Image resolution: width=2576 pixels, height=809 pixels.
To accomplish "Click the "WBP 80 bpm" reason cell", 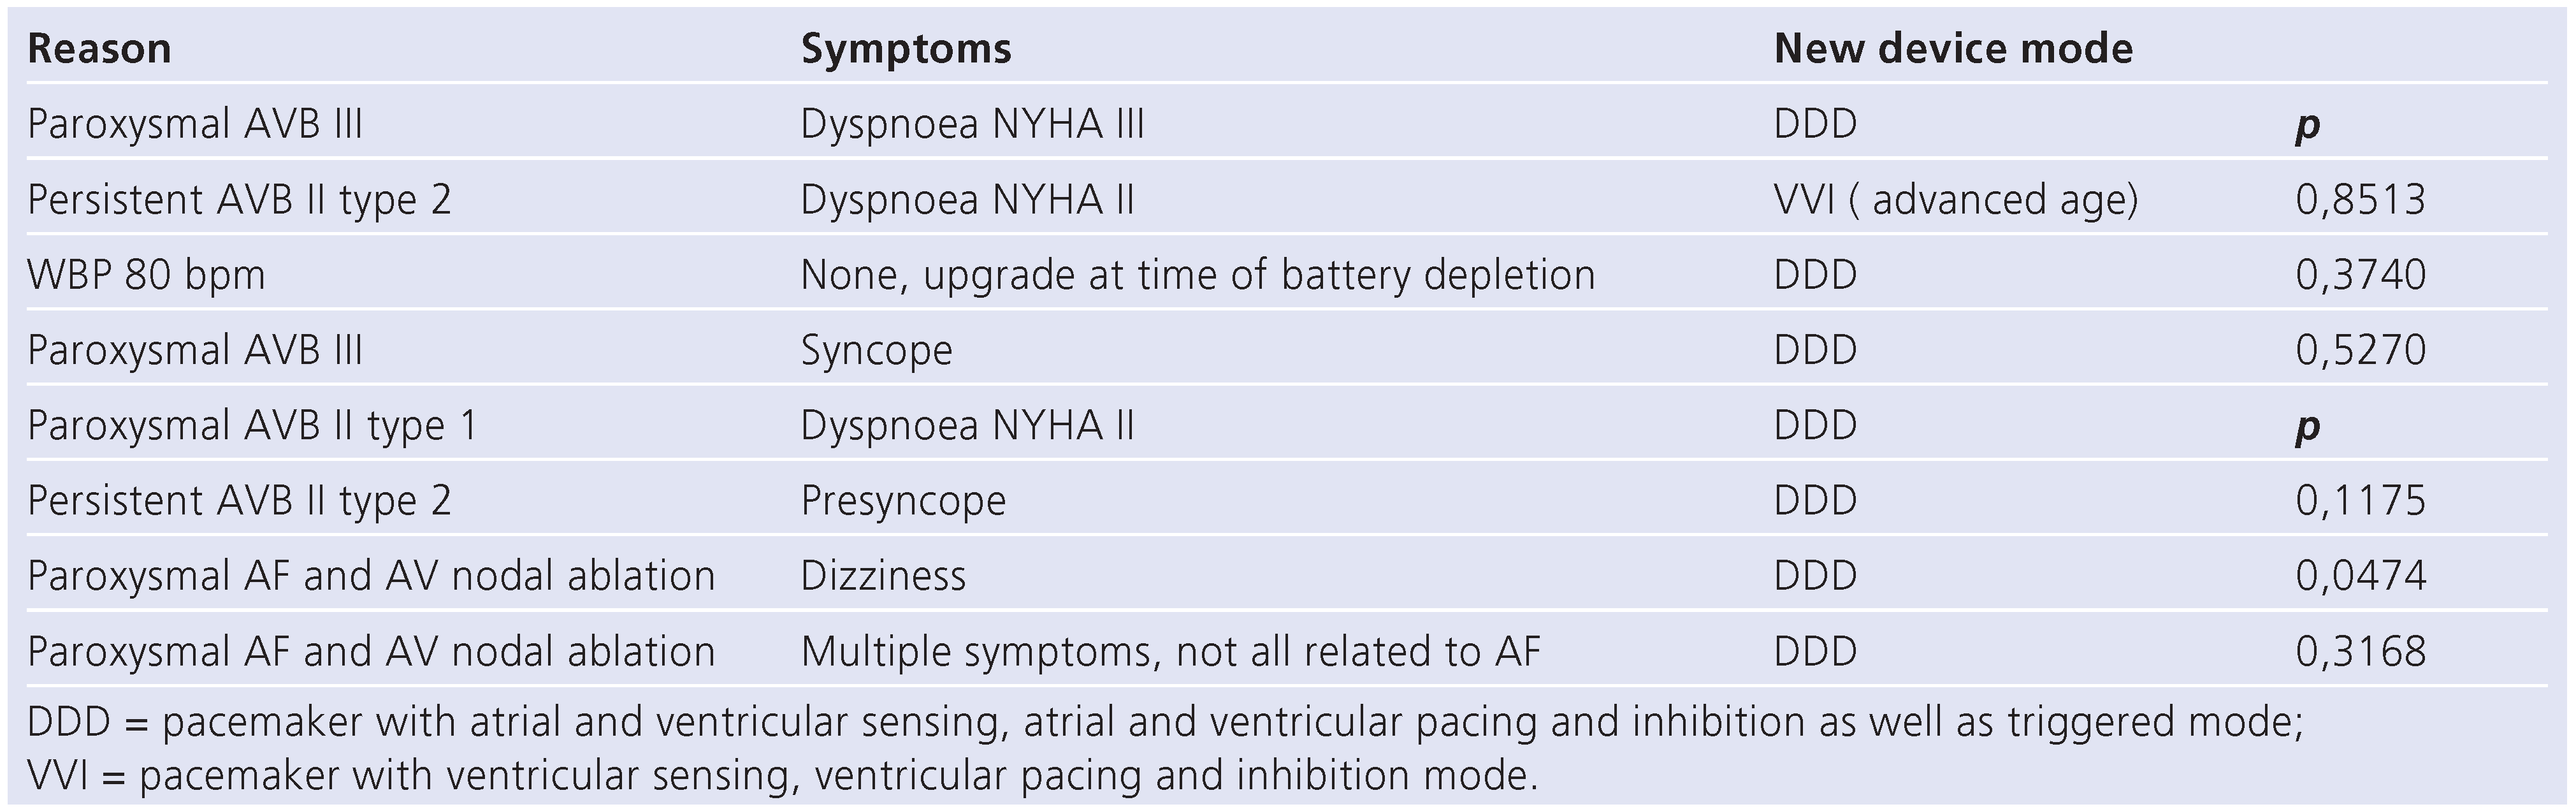I will point(146,275).
